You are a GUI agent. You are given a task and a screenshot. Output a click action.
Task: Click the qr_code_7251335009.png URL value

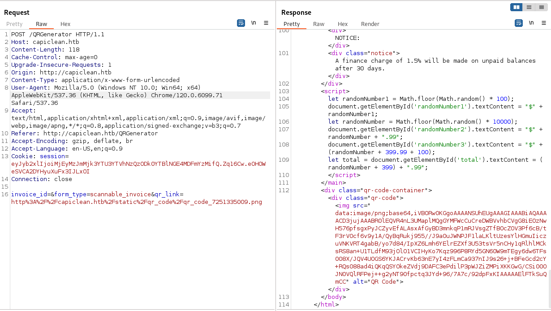(137, 202)
